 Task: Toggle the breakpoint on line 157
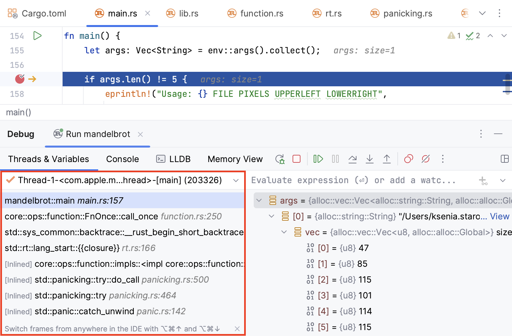tap(20, 79)
